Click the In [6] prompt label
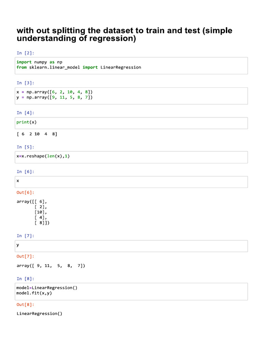 [26, 172]
